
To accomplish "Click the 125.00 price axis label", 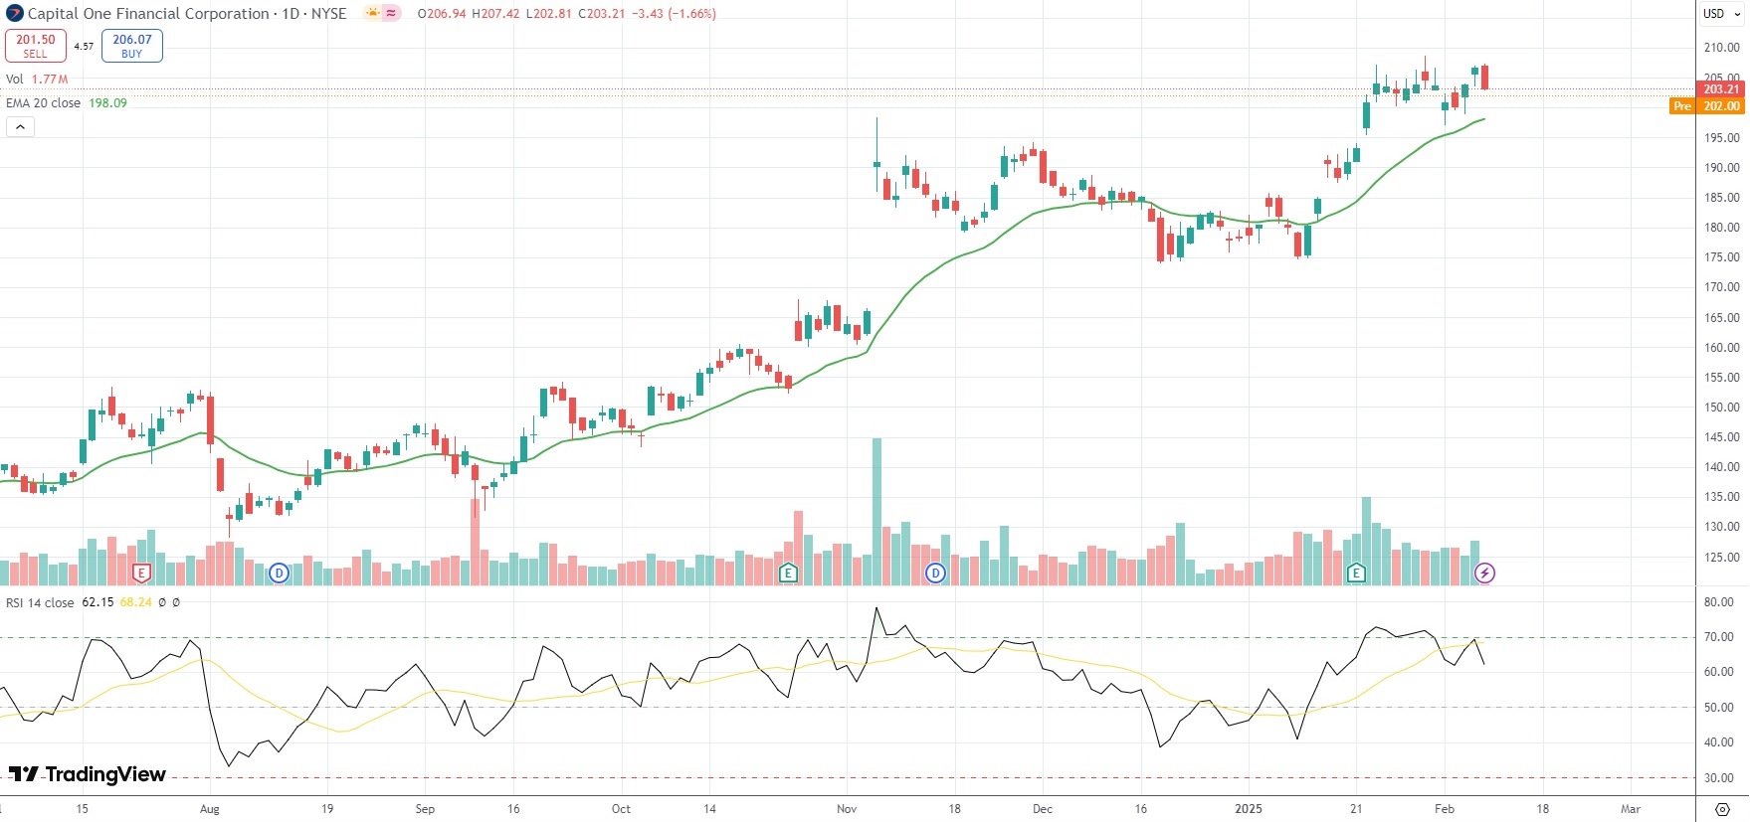I will (1721, 557).
